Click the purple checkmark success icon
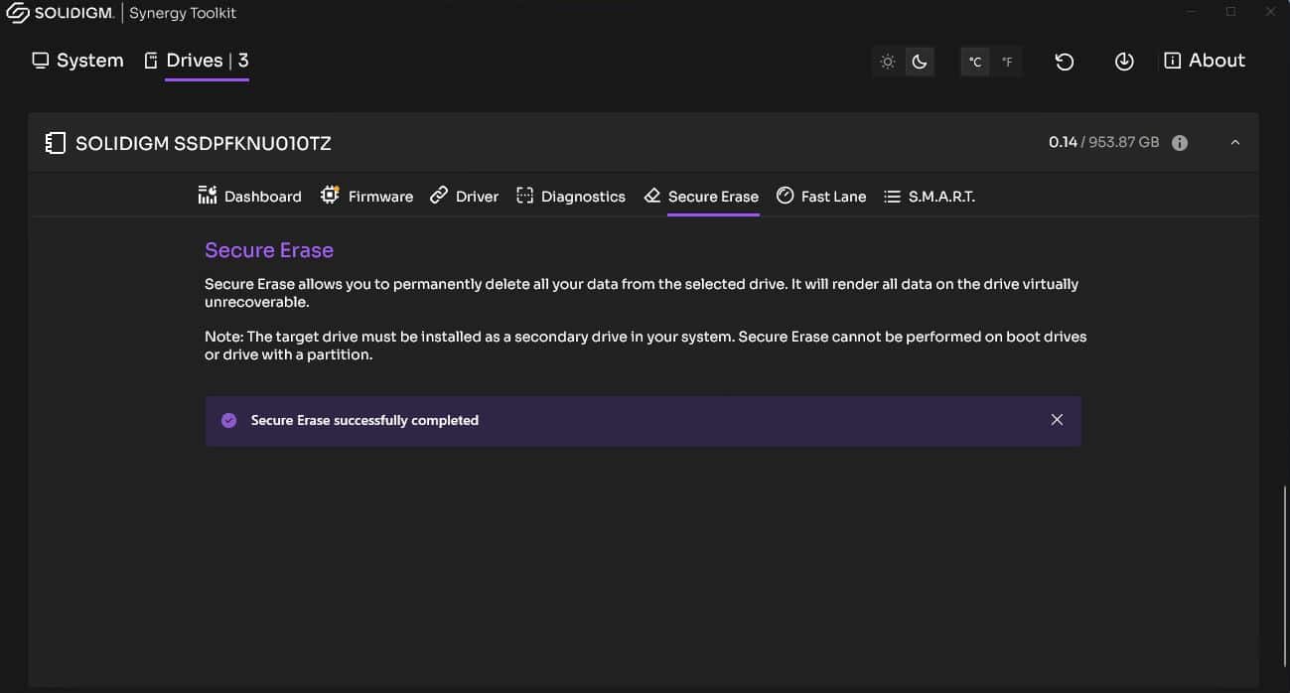 tap(228, 420)
